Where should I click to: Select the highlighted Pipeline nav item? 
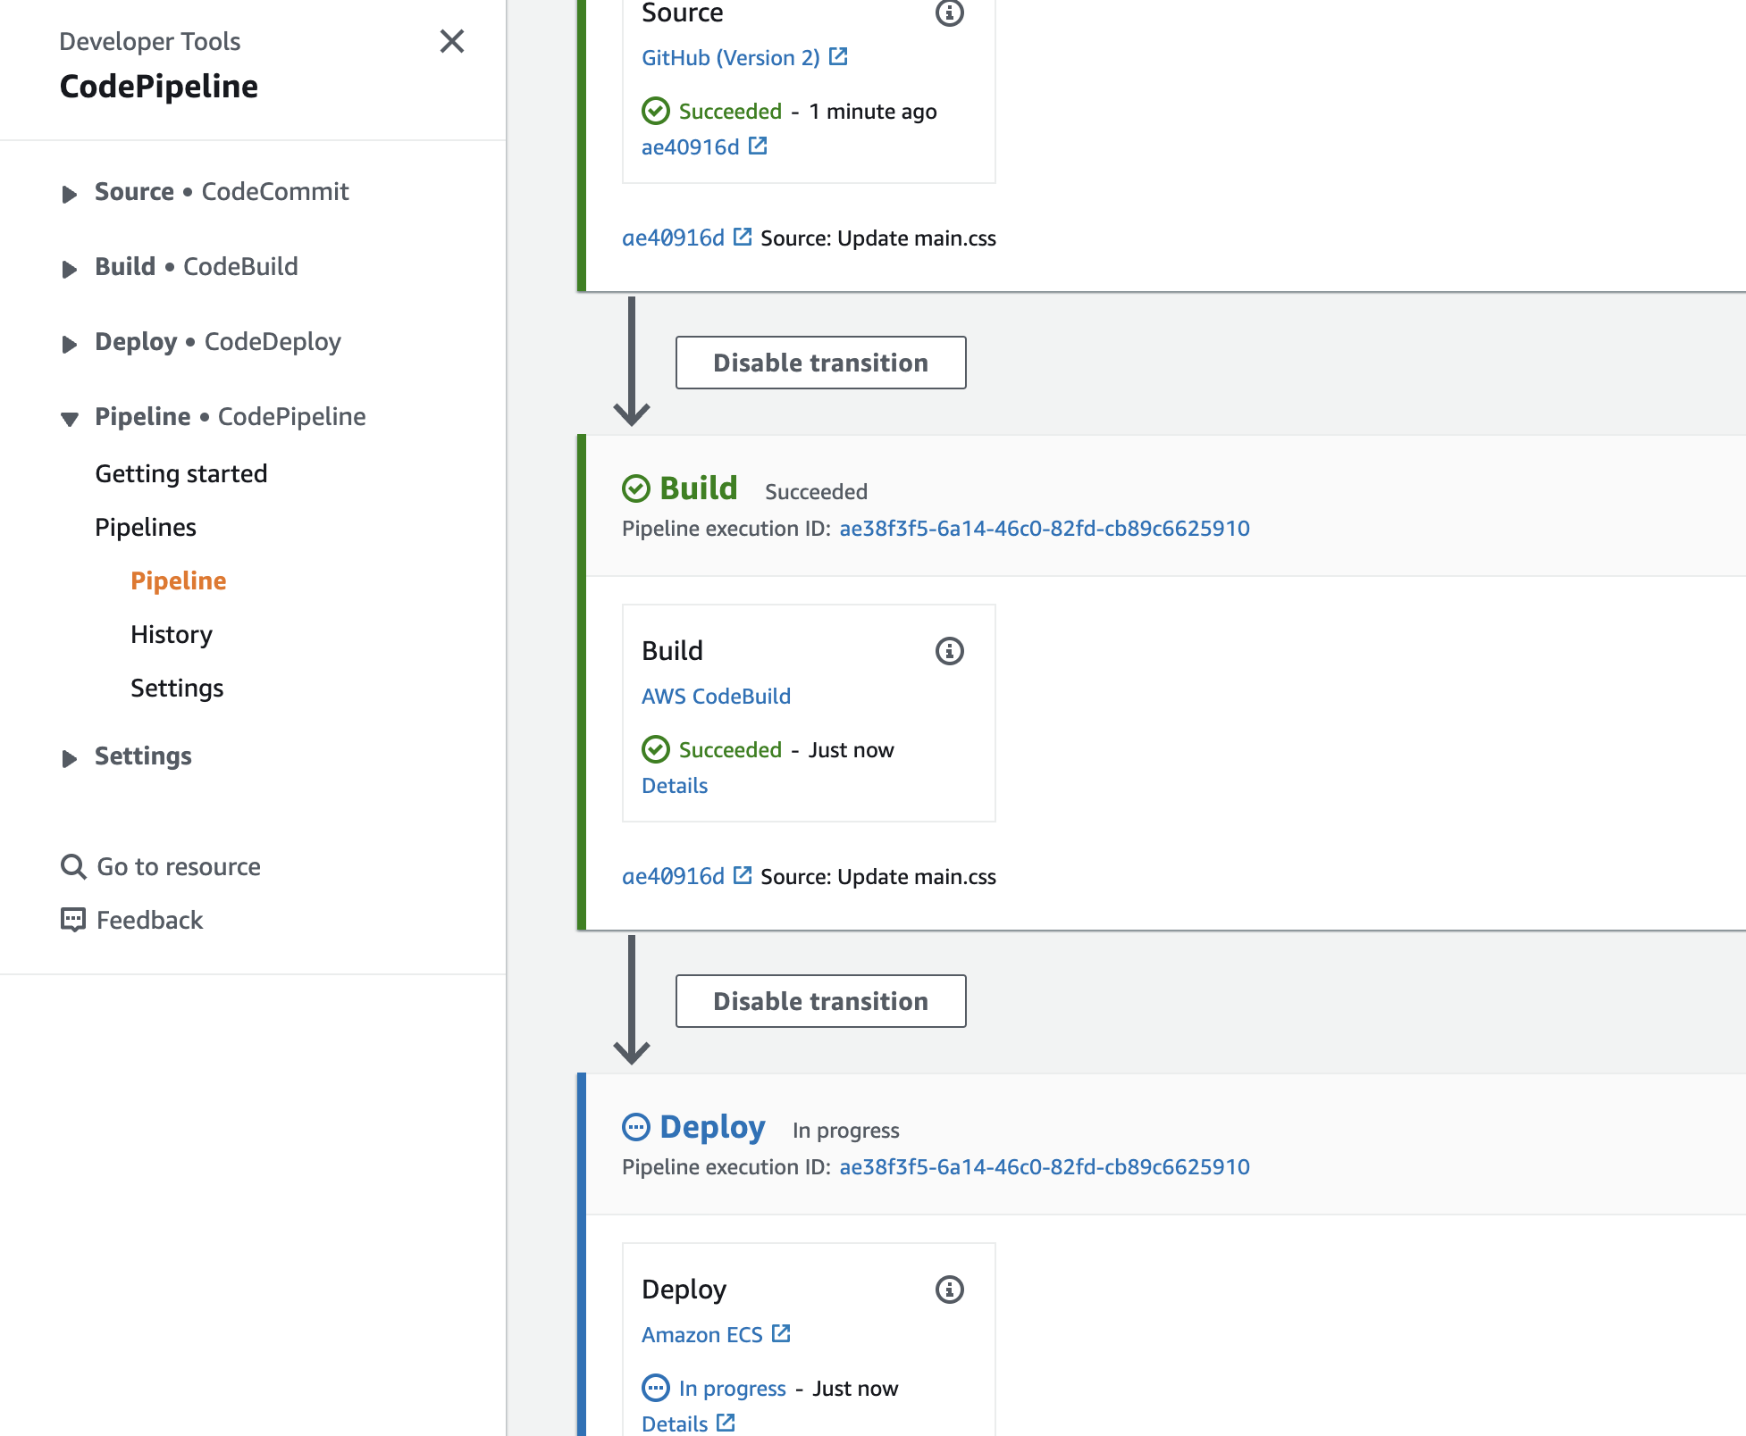tap(179, 580)
